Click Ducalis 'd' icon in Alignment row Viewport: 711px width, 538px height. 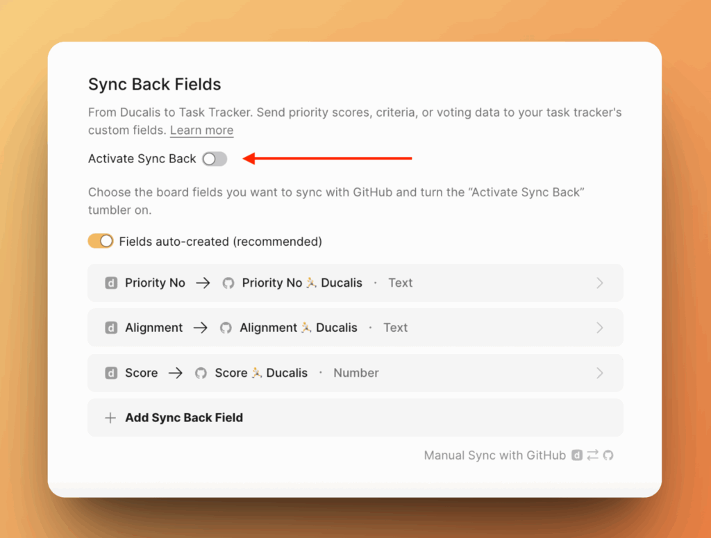(110, 328)
